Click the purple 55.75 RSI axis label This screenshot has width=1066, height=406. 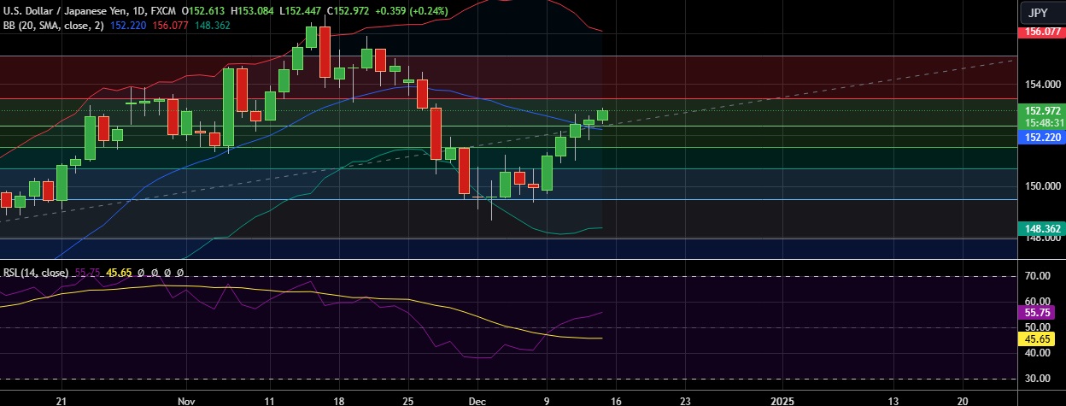1039,314
